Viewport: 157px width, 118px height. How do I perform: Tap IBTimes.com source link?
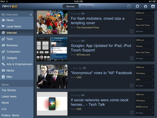click(x=83, y=55)
